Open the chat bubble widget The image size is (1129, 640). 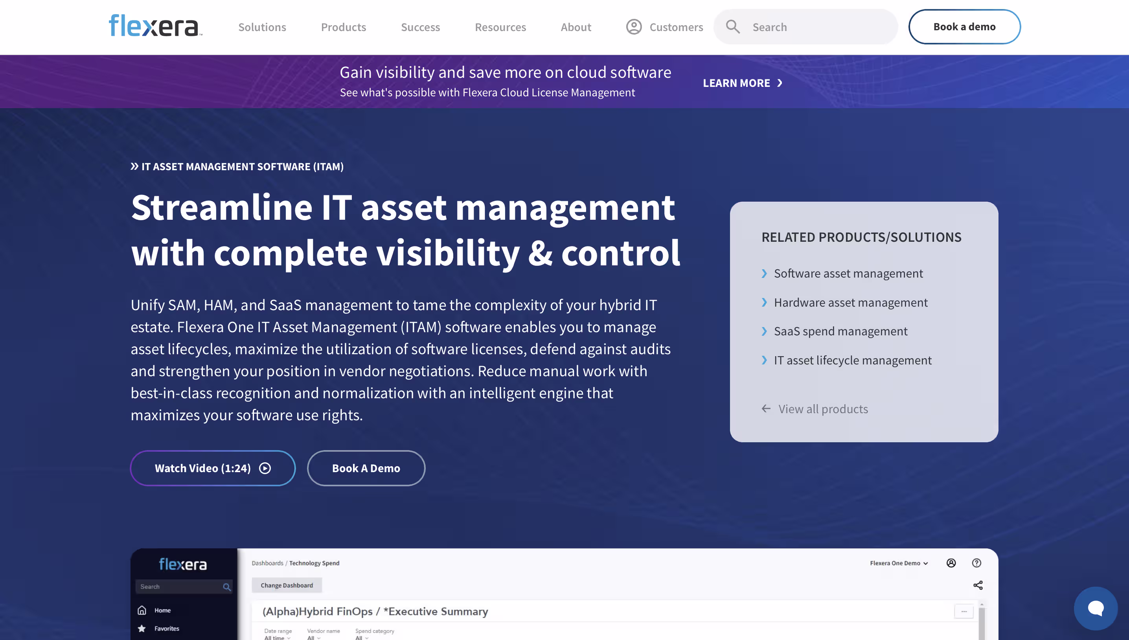(x=1095, y=608)
